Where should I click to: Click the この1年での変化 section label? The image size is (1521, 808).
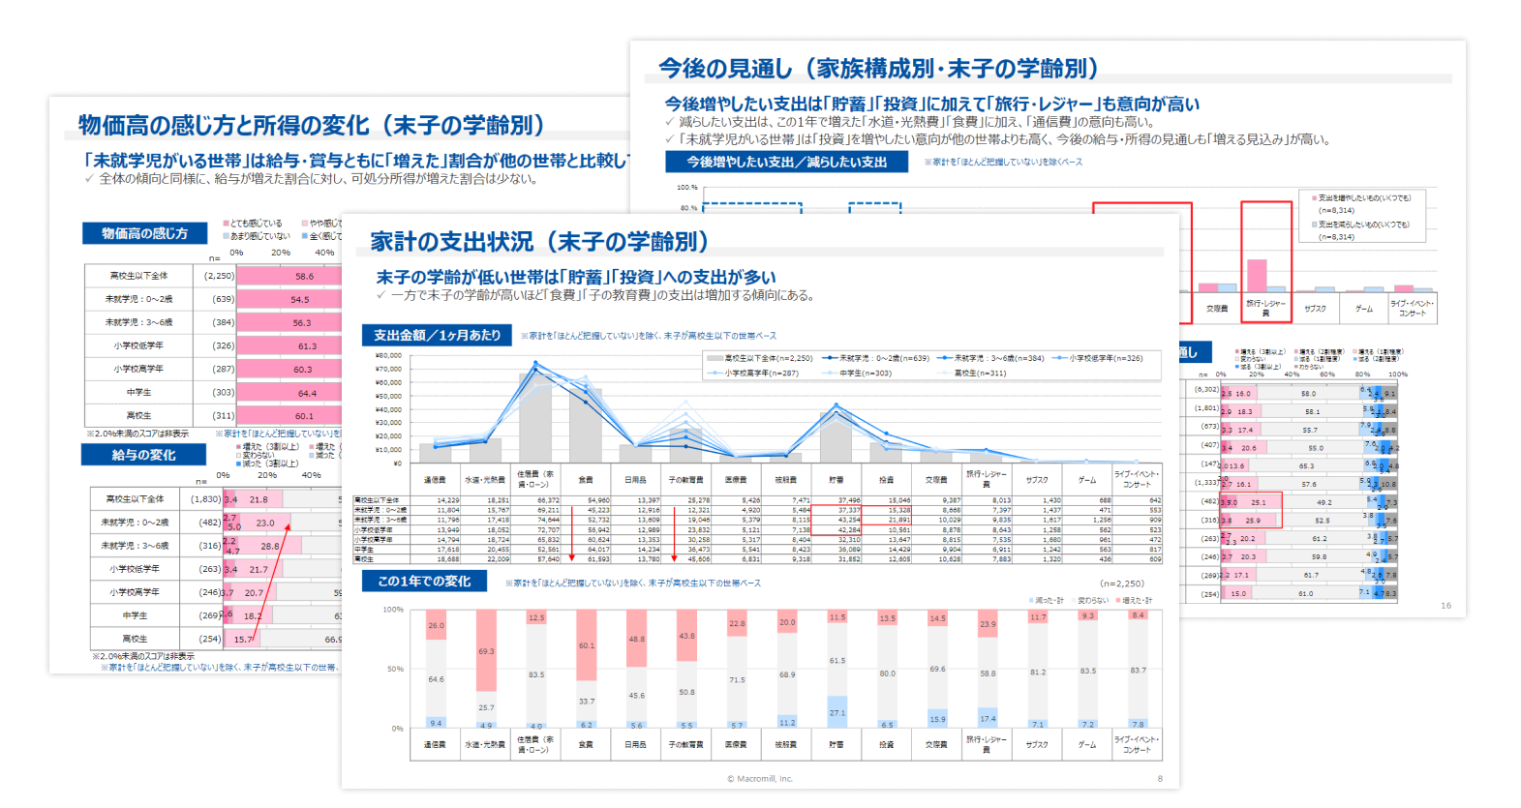[x=424, y=581]
